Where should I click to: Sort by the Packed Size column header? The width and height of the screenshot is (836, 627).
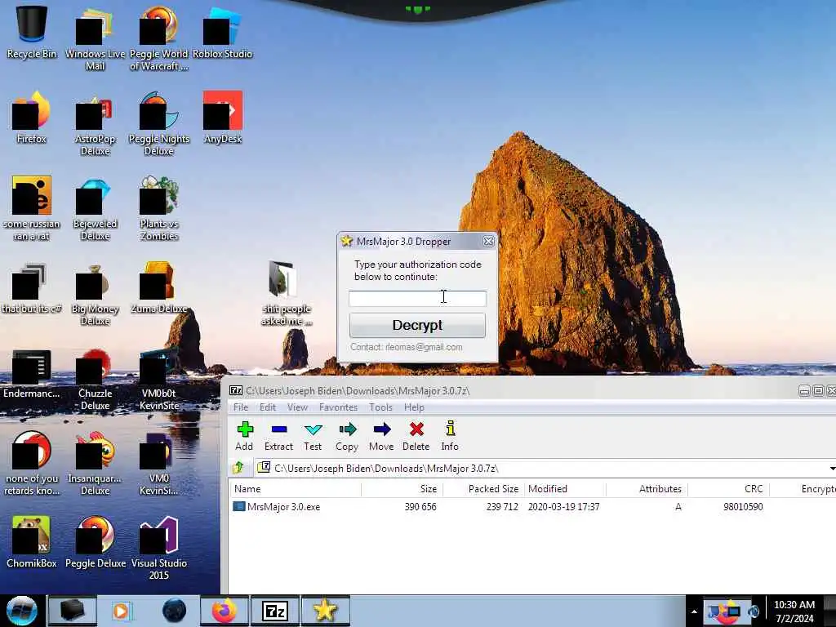click(x=484, y=489)
